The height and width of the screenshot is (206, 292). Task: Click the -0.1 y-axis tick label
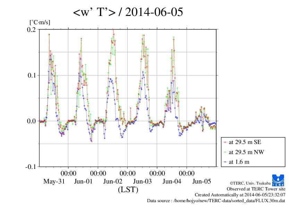[31, 167]
